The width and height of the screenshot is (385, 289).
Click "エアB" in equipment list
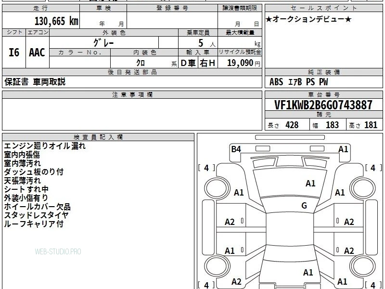tap(295, 82)
